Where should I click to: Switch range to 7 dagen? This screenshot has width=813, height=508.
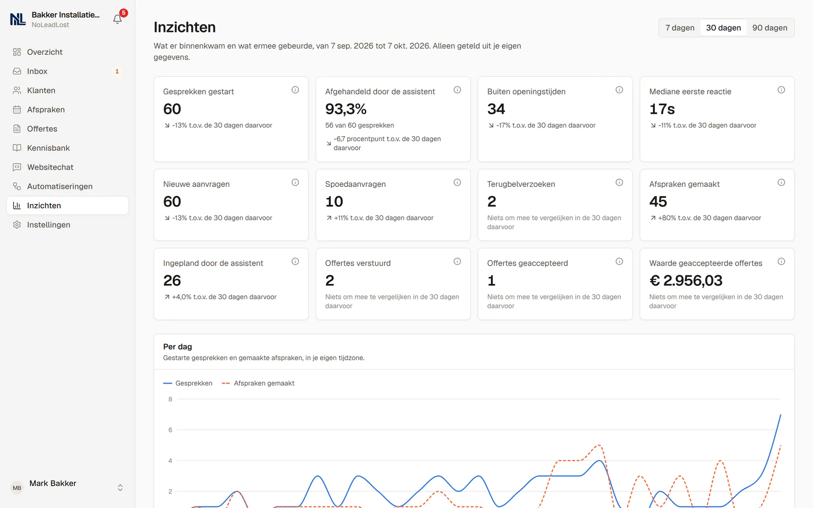[680, 28]
